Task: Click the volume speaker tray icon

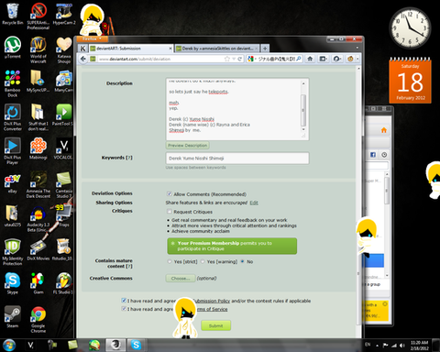Action: 402,346
